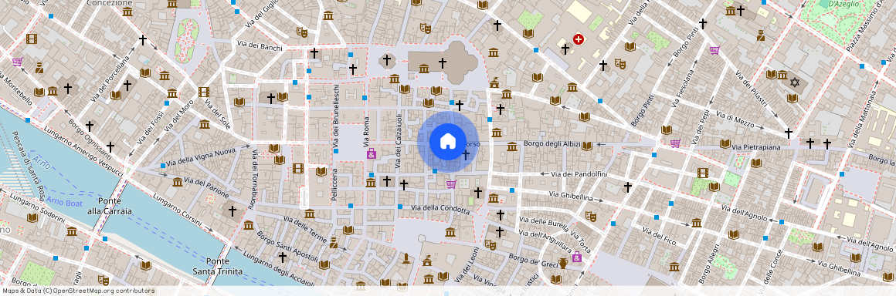Select purple shop bag icon beside Via Roma
The height and width of the screenshot is (296, 896).
[372, 153]
